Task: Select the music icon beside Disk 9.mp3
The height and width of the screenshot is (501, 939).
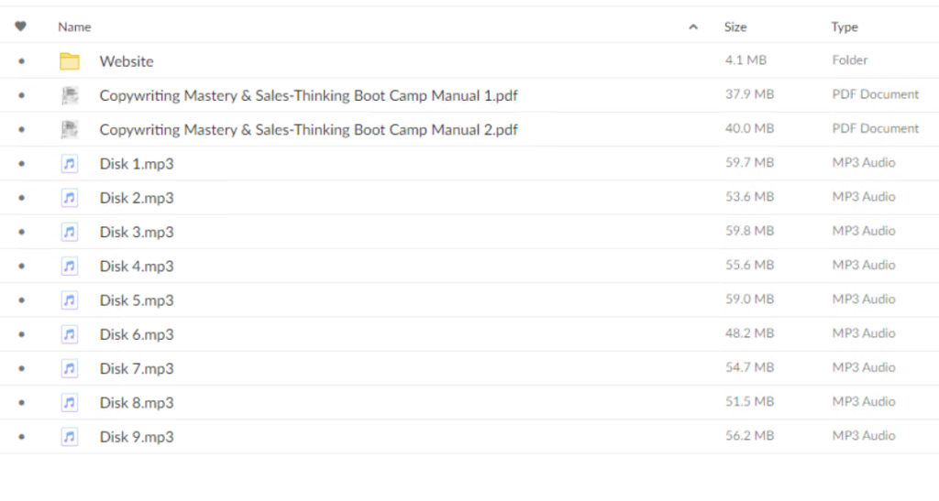Action: point(70,437)
